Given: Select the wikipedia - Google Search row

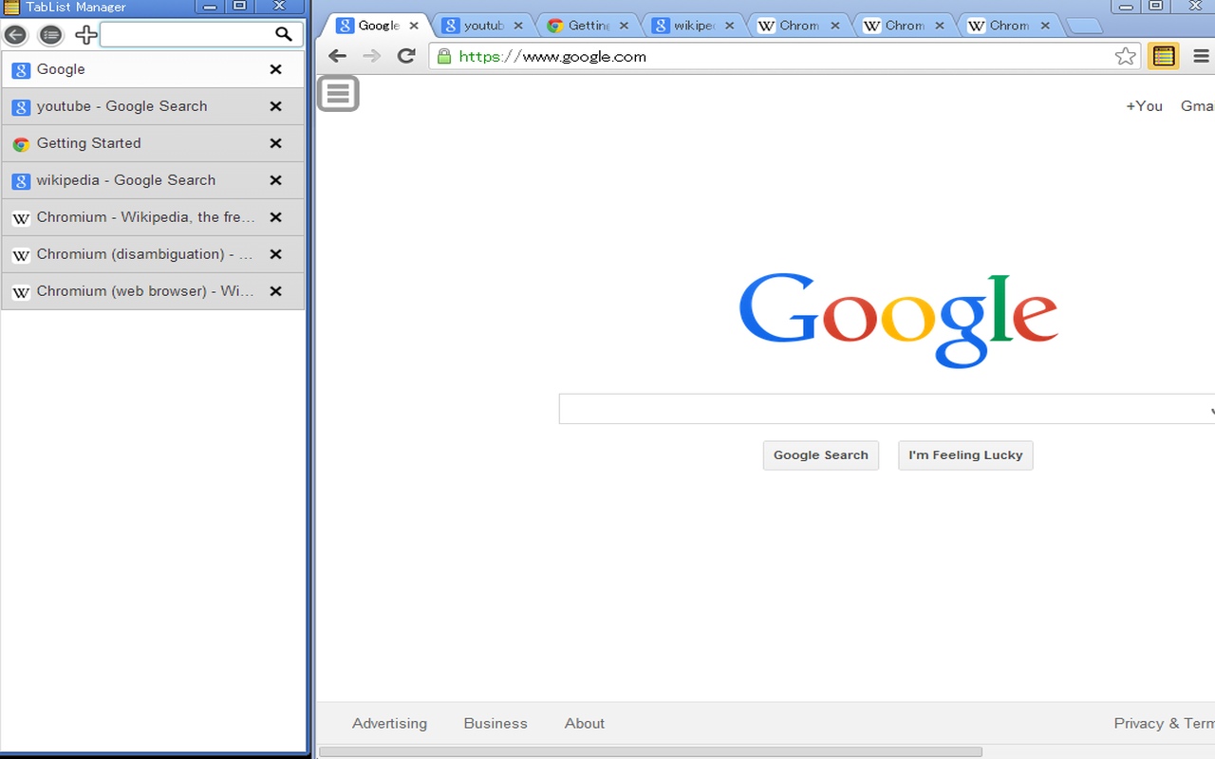Looking at the screenshot, I should tap(153, 180).
